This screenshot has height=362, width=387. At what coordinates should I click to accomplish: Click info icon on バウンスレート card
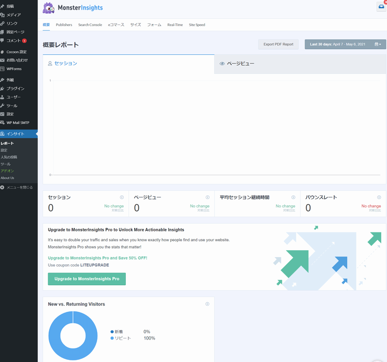[379, 197]
